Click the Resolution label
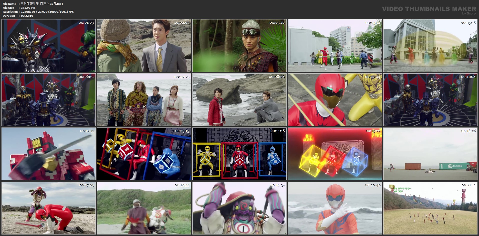 click(10, 12)
